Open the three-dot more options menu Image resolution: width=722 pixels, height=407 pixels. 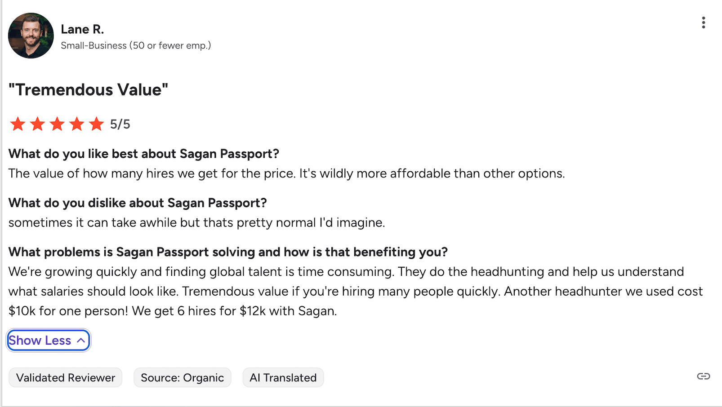pos(703,22)
